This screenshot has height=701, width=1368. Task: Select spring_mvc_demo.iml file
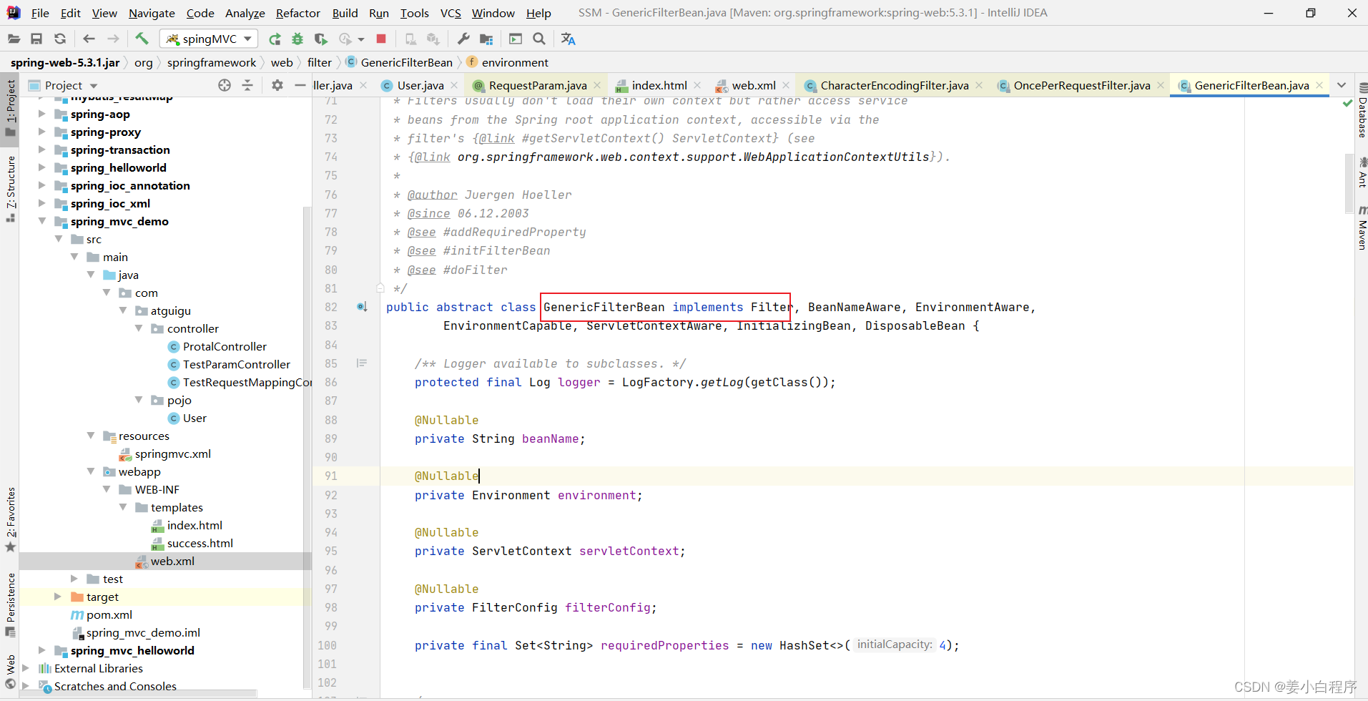[143, 632]
